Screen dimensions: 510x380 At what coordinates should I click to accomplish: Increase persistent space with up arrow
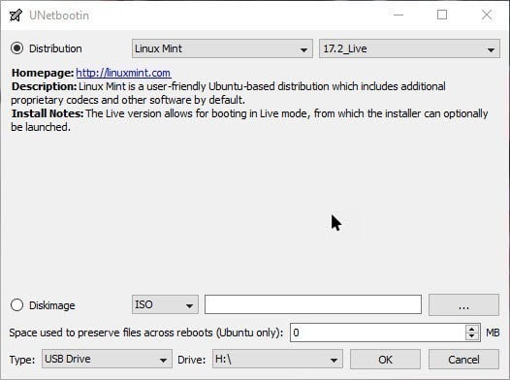(472, 329)
